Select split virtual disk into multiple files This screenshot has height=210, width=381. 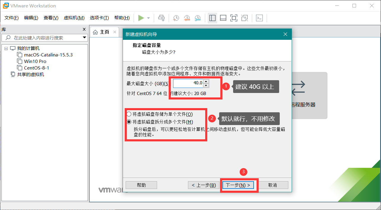(x=129, y=122)
